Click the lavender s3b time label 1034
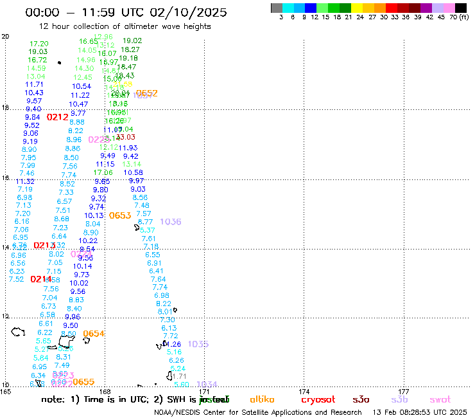 click(207, 385)
